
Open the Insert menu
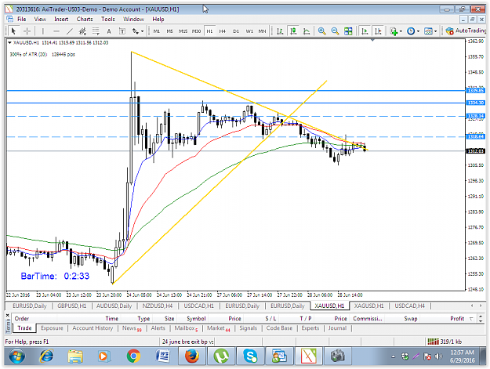[x=61, y=19]
